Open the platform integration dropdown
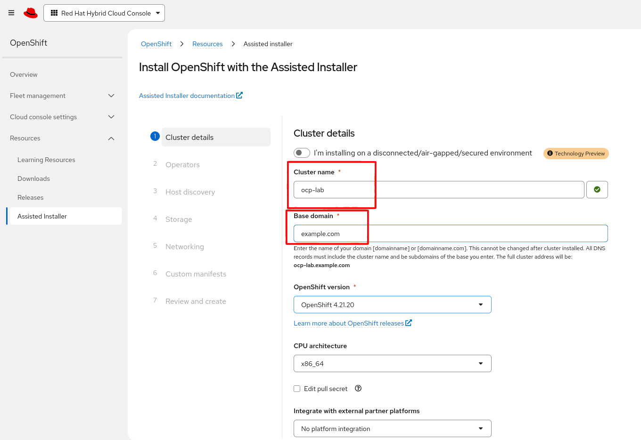641x440 pixels. click(393, 429)
